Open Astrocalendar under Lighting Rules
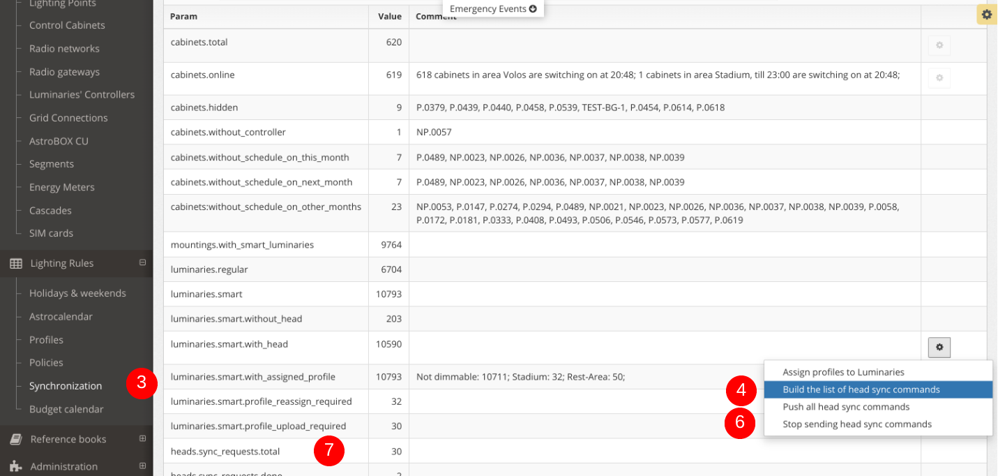Screen dimensions: 998x476 [61, 317]
